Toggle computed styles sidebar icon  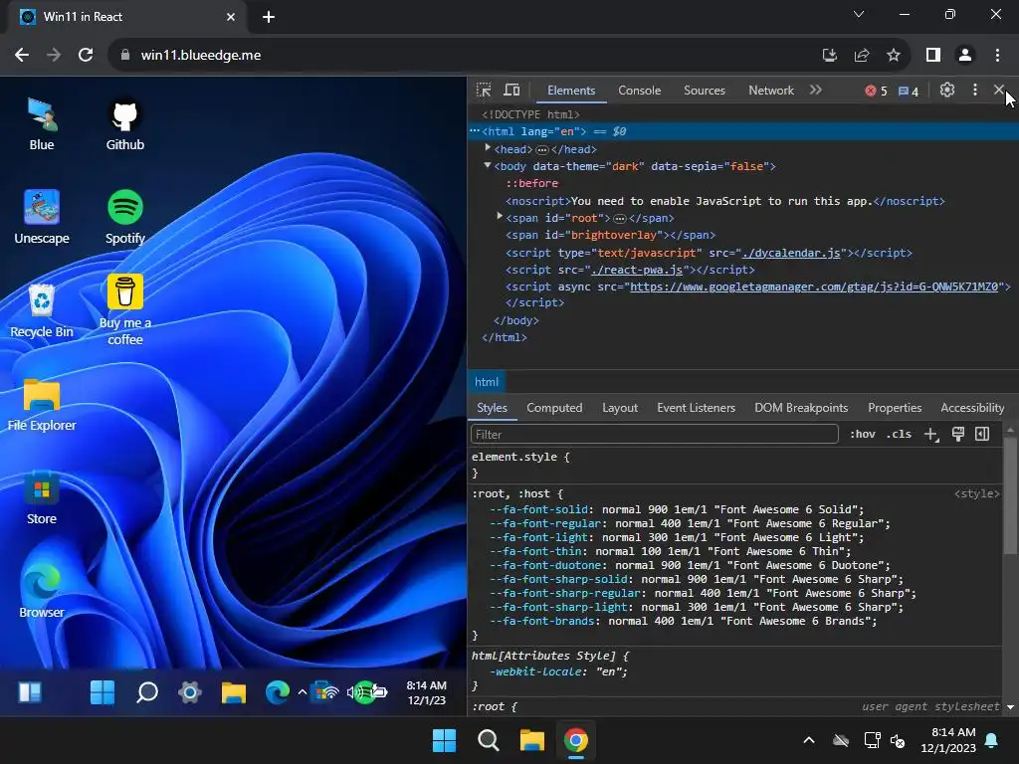982,434
